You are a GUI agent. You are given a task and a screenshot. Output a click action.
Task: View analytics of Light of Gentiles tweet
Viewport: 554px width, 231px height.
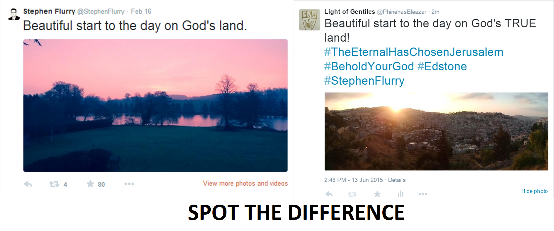pos(400,194)
